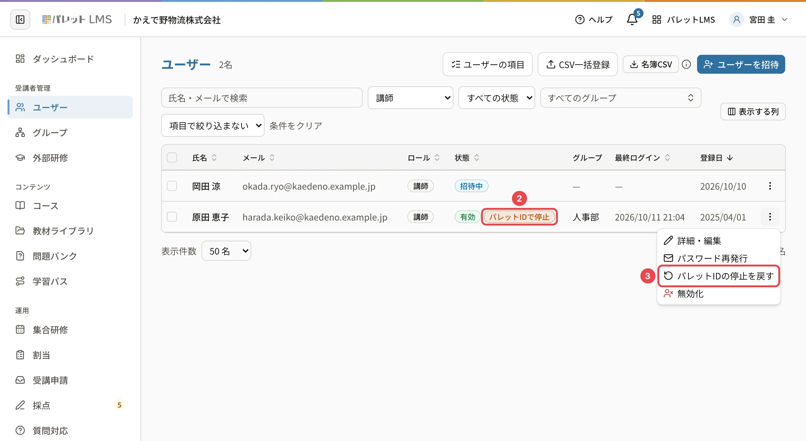Click the user avatar icon for 宮田 圭
The width and height of the screenshot is (806, 441).
[737, 20]
